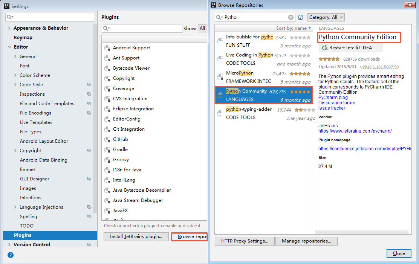Open the TODO settings page
Viewport: 419px width, 264px height.
[x=26, y=226]
